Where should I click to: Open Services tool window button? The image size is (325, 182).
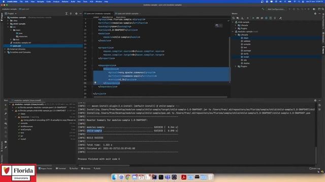click(86, 168)
